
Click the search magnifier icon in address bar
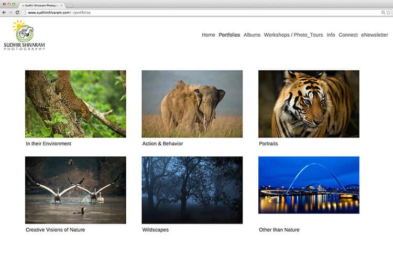[383, 12]
